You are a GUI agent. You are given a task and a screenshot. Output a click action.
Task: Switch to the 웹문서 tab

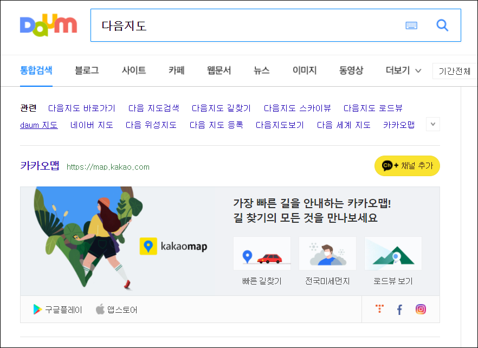[219, 70]
